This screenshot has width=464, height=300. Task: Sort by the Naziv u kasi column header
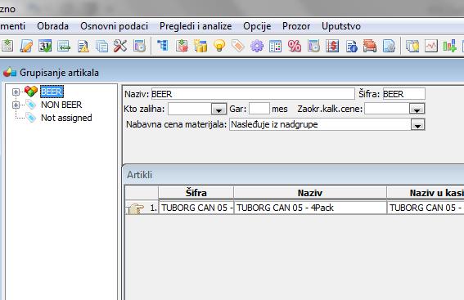[426, 193]
